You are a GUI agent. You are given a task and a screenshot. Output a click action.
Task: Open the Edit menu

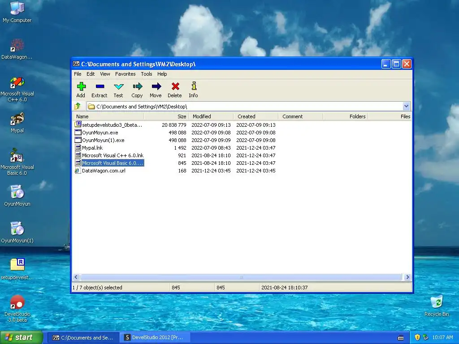(91, 74)
